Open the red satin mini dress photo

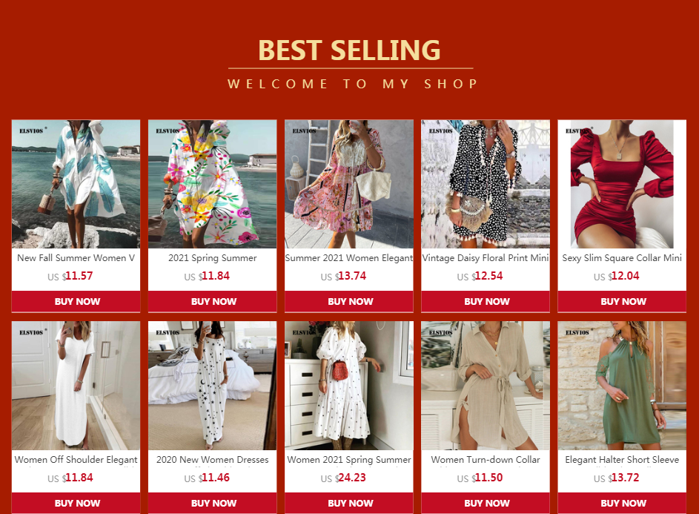(x=622, y=184)
